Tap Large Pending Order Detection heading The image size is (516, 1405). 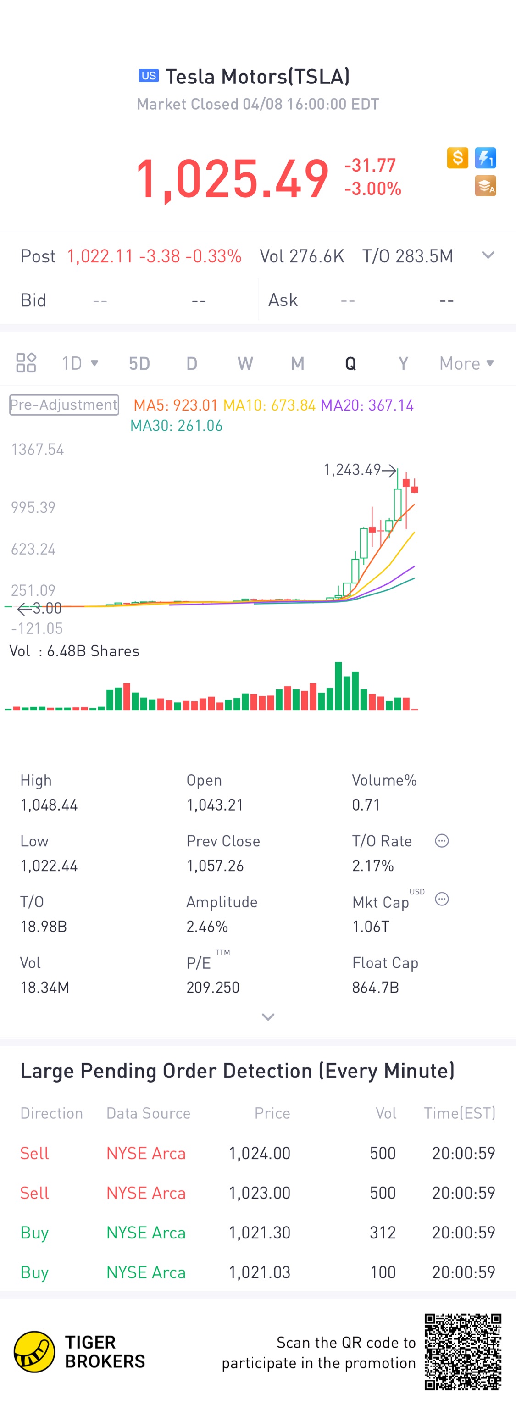237,1071
